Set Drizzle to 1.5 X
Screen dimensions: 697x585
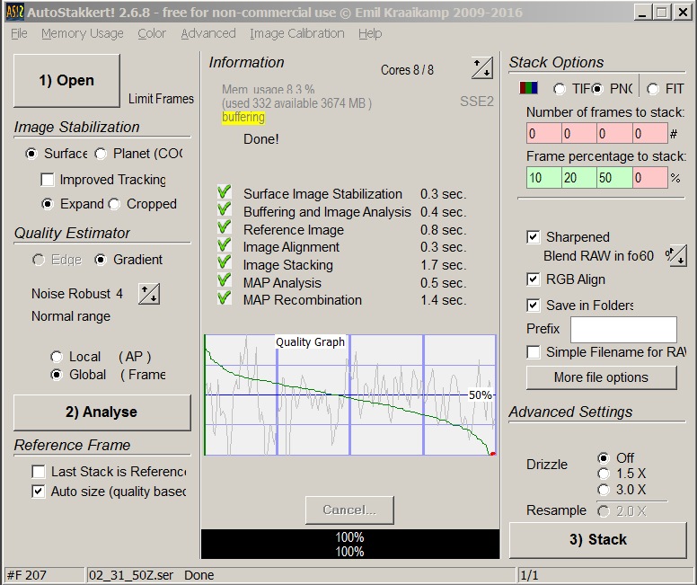604,474
